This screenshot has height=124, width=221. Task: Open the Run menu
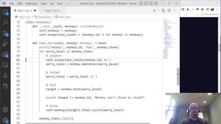(60, 3)
